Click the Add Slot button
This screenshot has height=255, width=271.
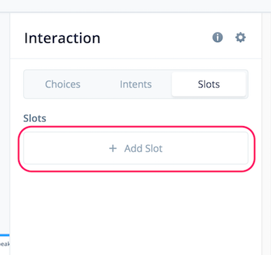tap(135, 149)
